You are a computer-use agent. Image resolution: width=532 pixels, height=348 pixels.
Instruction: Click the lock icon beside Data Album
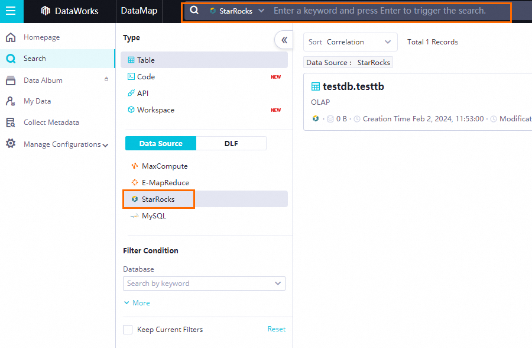(106, 79)
